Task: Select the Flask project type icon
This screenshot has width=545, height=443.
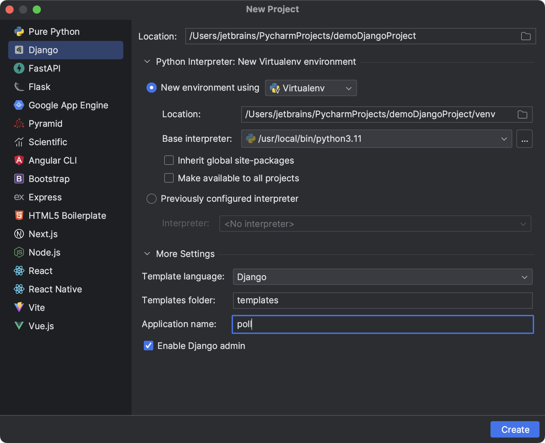Action: click(19, 87)
